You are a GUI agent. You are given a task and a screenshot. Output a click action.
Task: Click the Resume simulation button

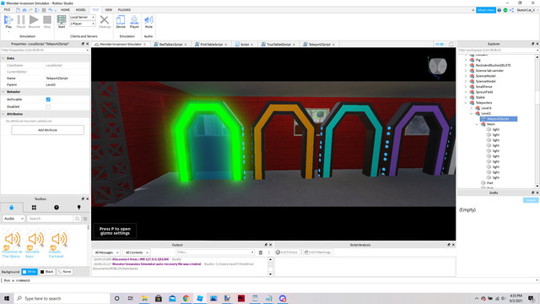click(34, 22)
